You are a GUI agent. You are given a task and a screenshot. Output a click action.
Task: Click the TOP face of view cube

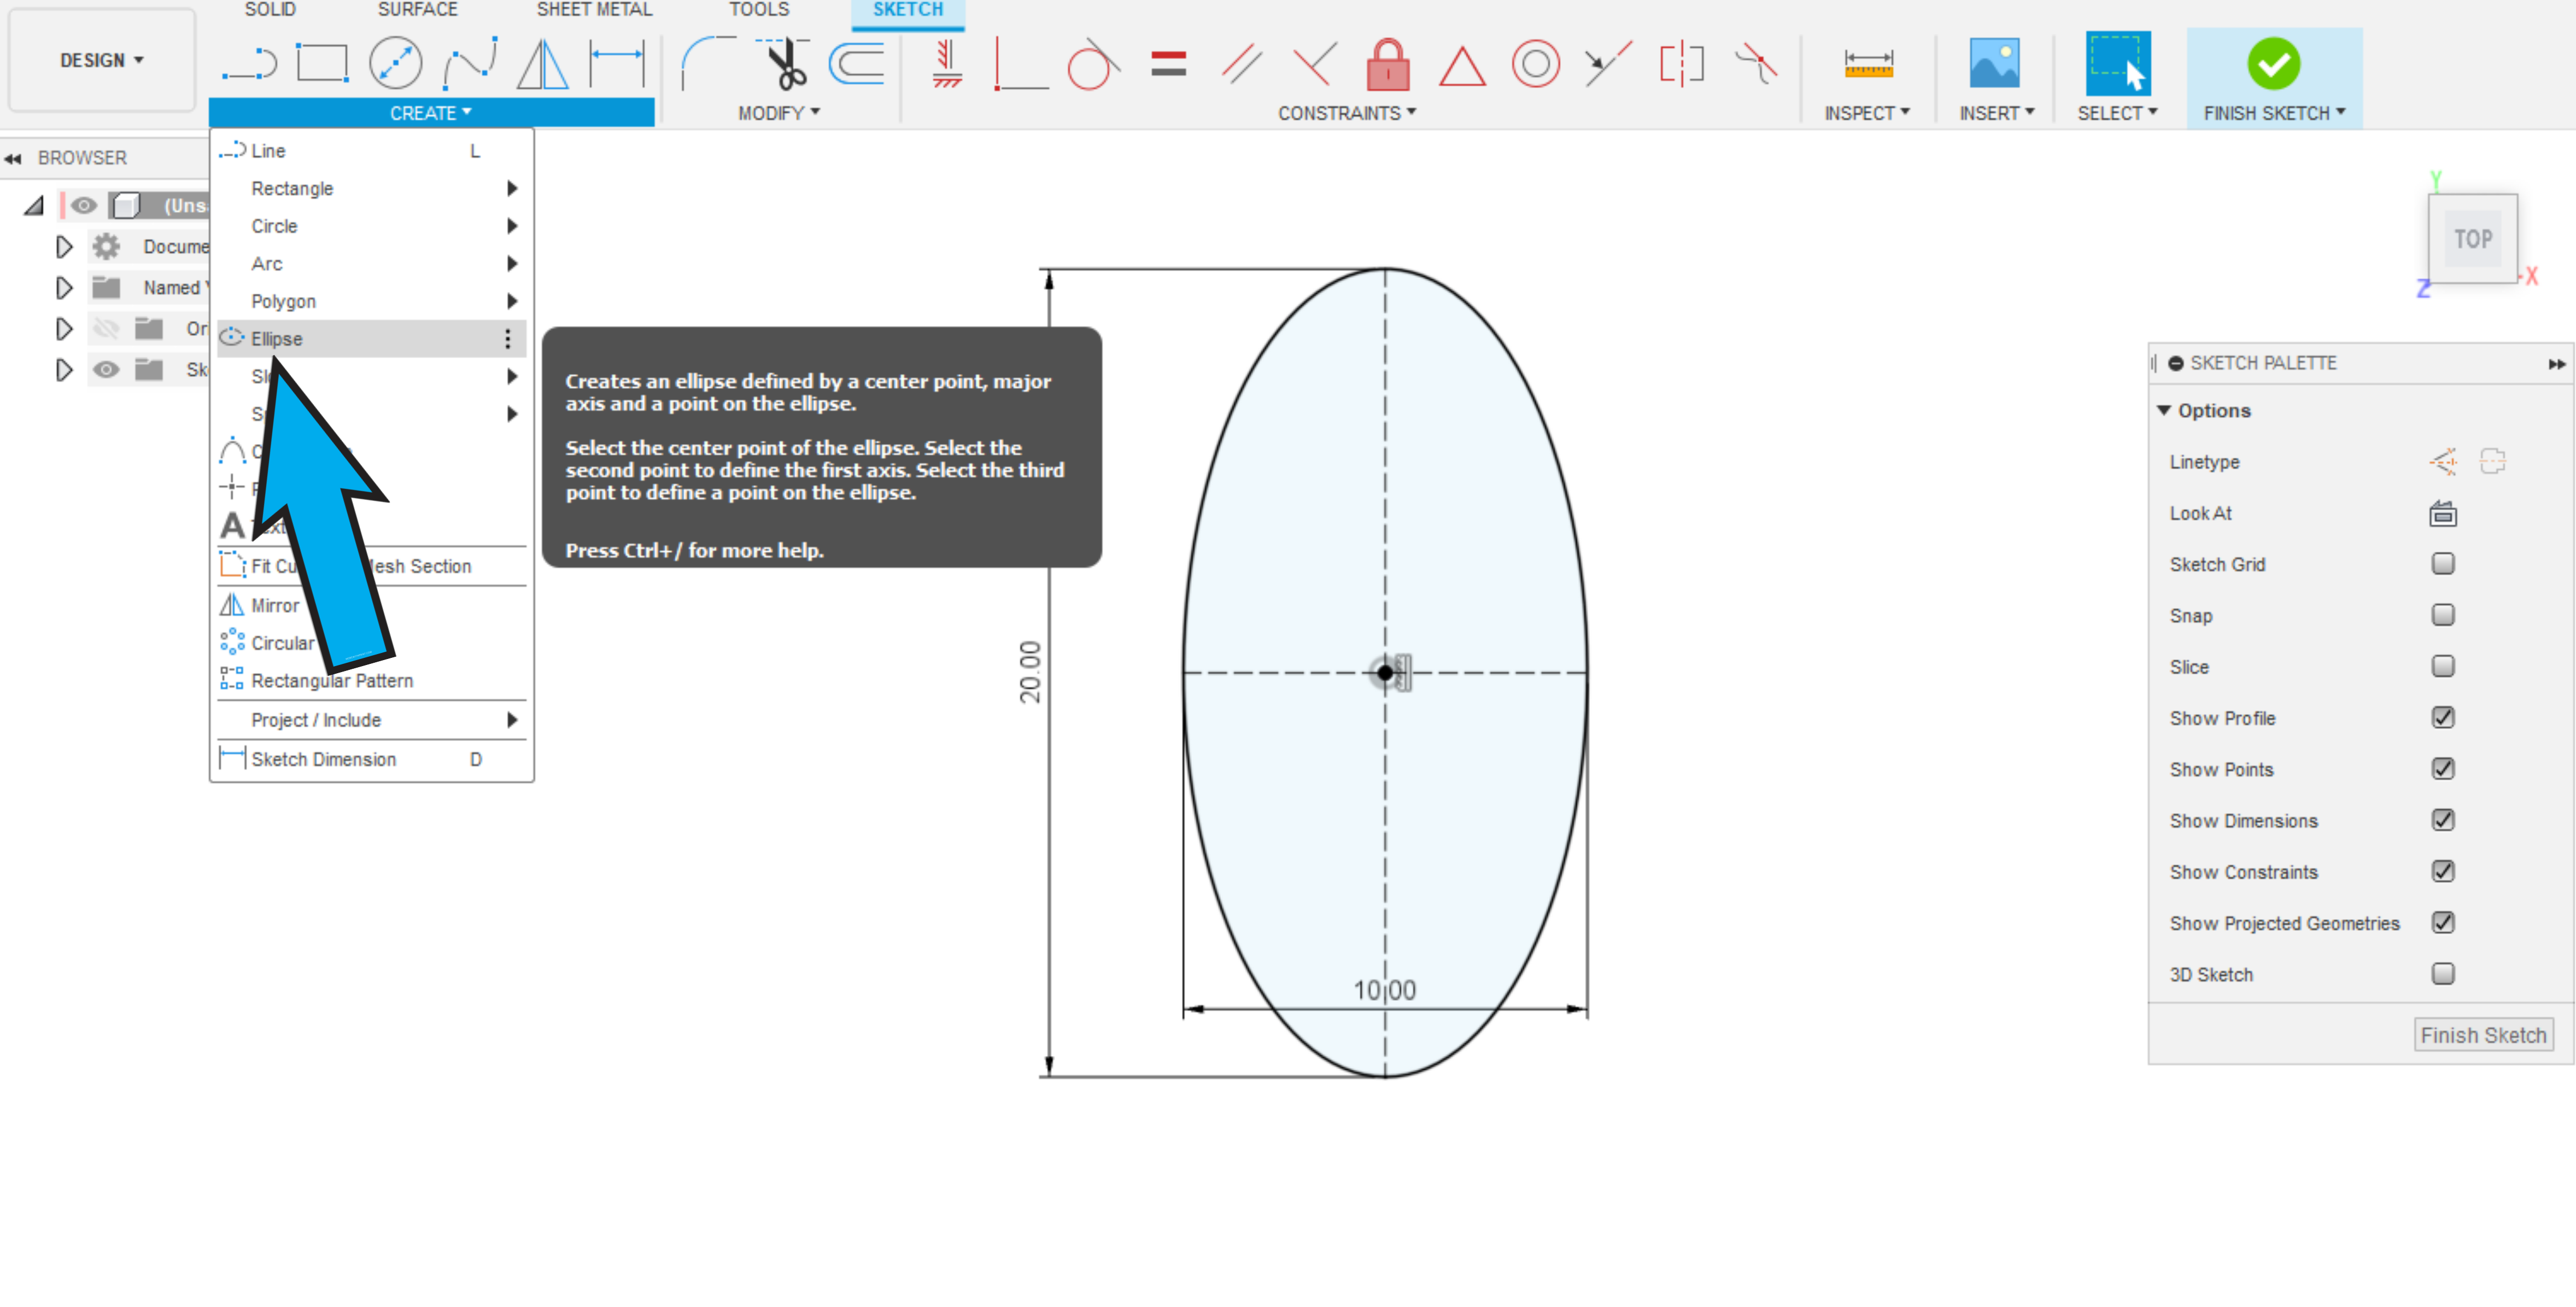click(2472, 239)
